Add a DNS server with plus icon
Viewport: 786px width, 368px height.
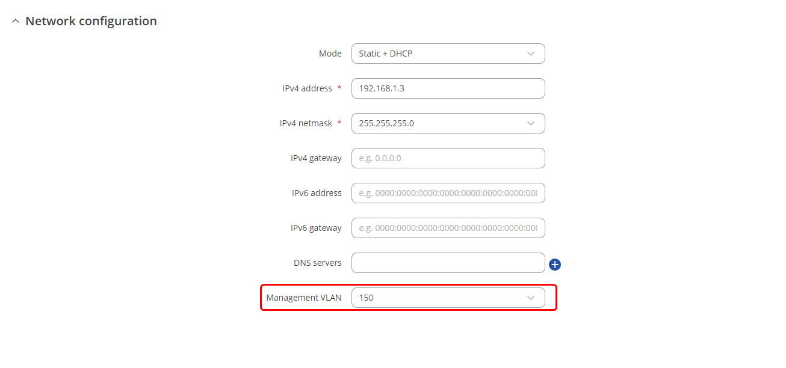tap(555, 265)
